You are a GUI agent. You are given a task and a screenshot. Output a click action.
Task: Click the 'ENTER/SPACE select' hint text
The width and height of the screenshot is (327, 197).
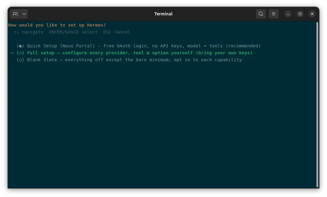pyautogui.click(x=73, y=32)
